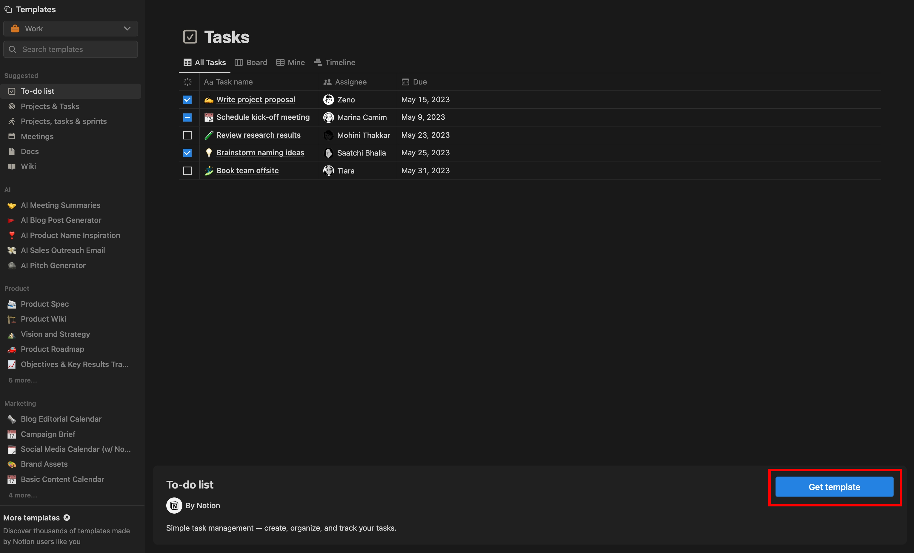Check the Book team offsite checkbox
The width and height of the screenshot is (914, 553).
187,171
